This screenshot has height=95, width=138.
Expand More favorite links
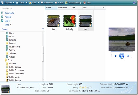tap(8, 25)
